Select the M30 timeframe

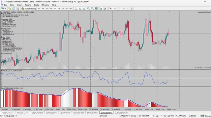(51, 9)
